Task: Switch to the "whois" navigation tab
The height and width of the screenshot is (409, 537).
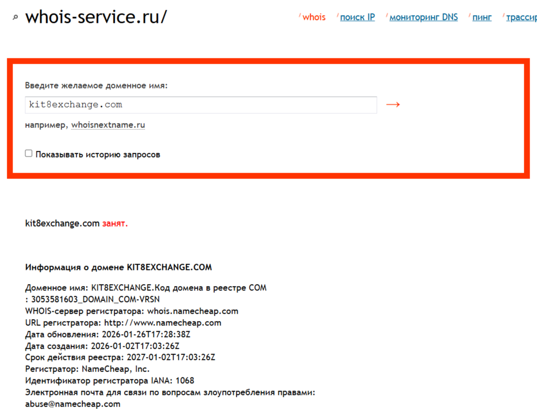Action: click(x=314, y=17)
